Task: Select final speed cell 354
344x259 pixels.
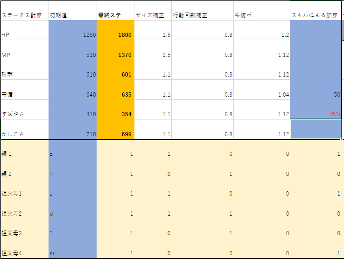Action: [x=115, y=110]
